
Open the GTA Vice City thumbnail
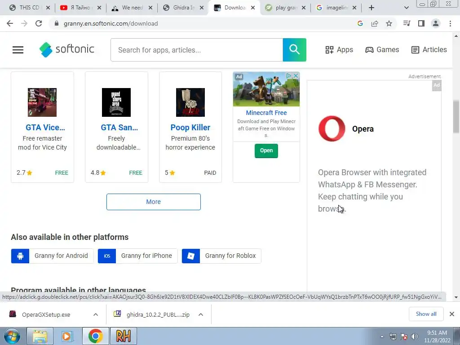[x=42, y=102]
